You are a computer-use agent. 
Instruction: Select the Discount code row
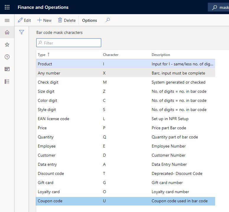click(126, 173)
